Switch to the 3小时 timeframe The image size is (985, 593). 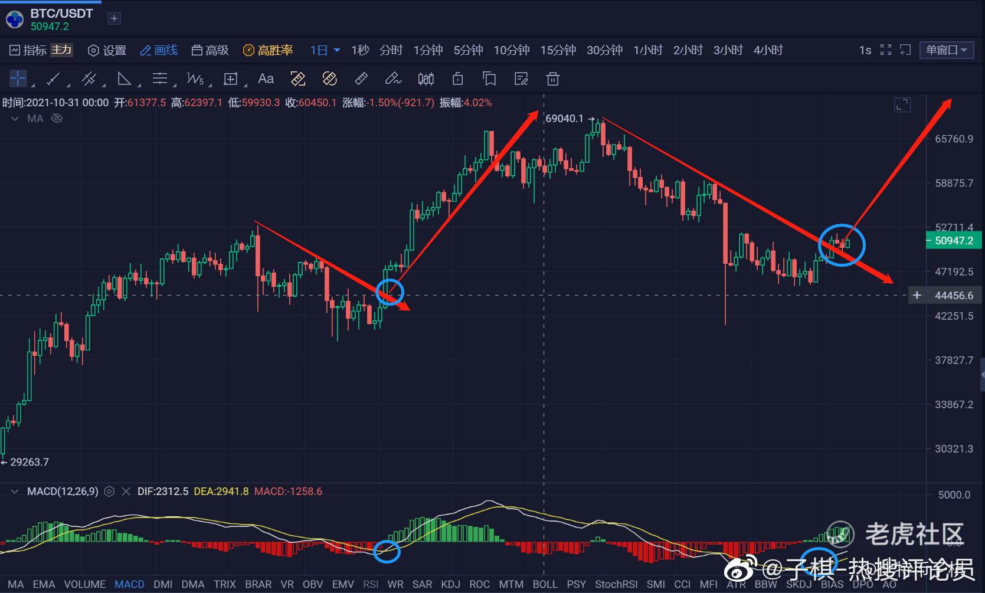[x=728, y=50]
